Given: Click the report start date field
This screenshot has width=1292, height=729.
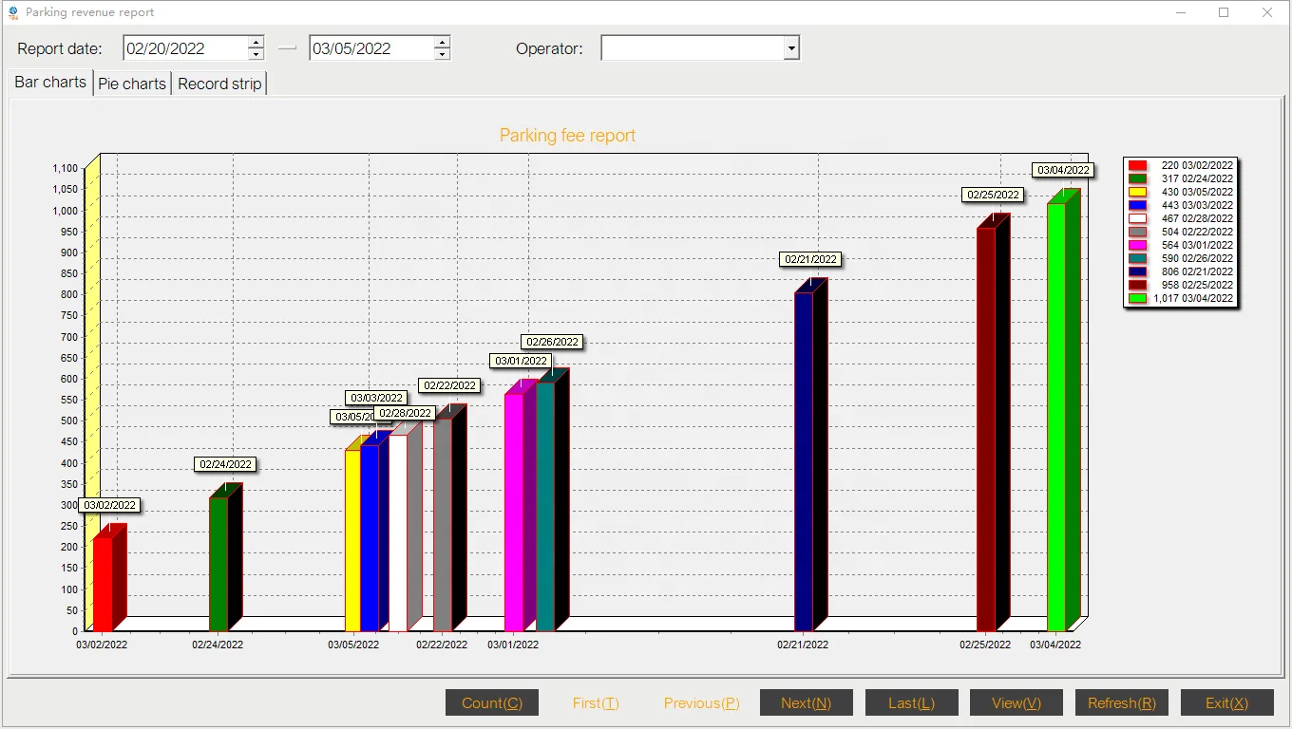Looking at the screenshot, I should [186, 48].
